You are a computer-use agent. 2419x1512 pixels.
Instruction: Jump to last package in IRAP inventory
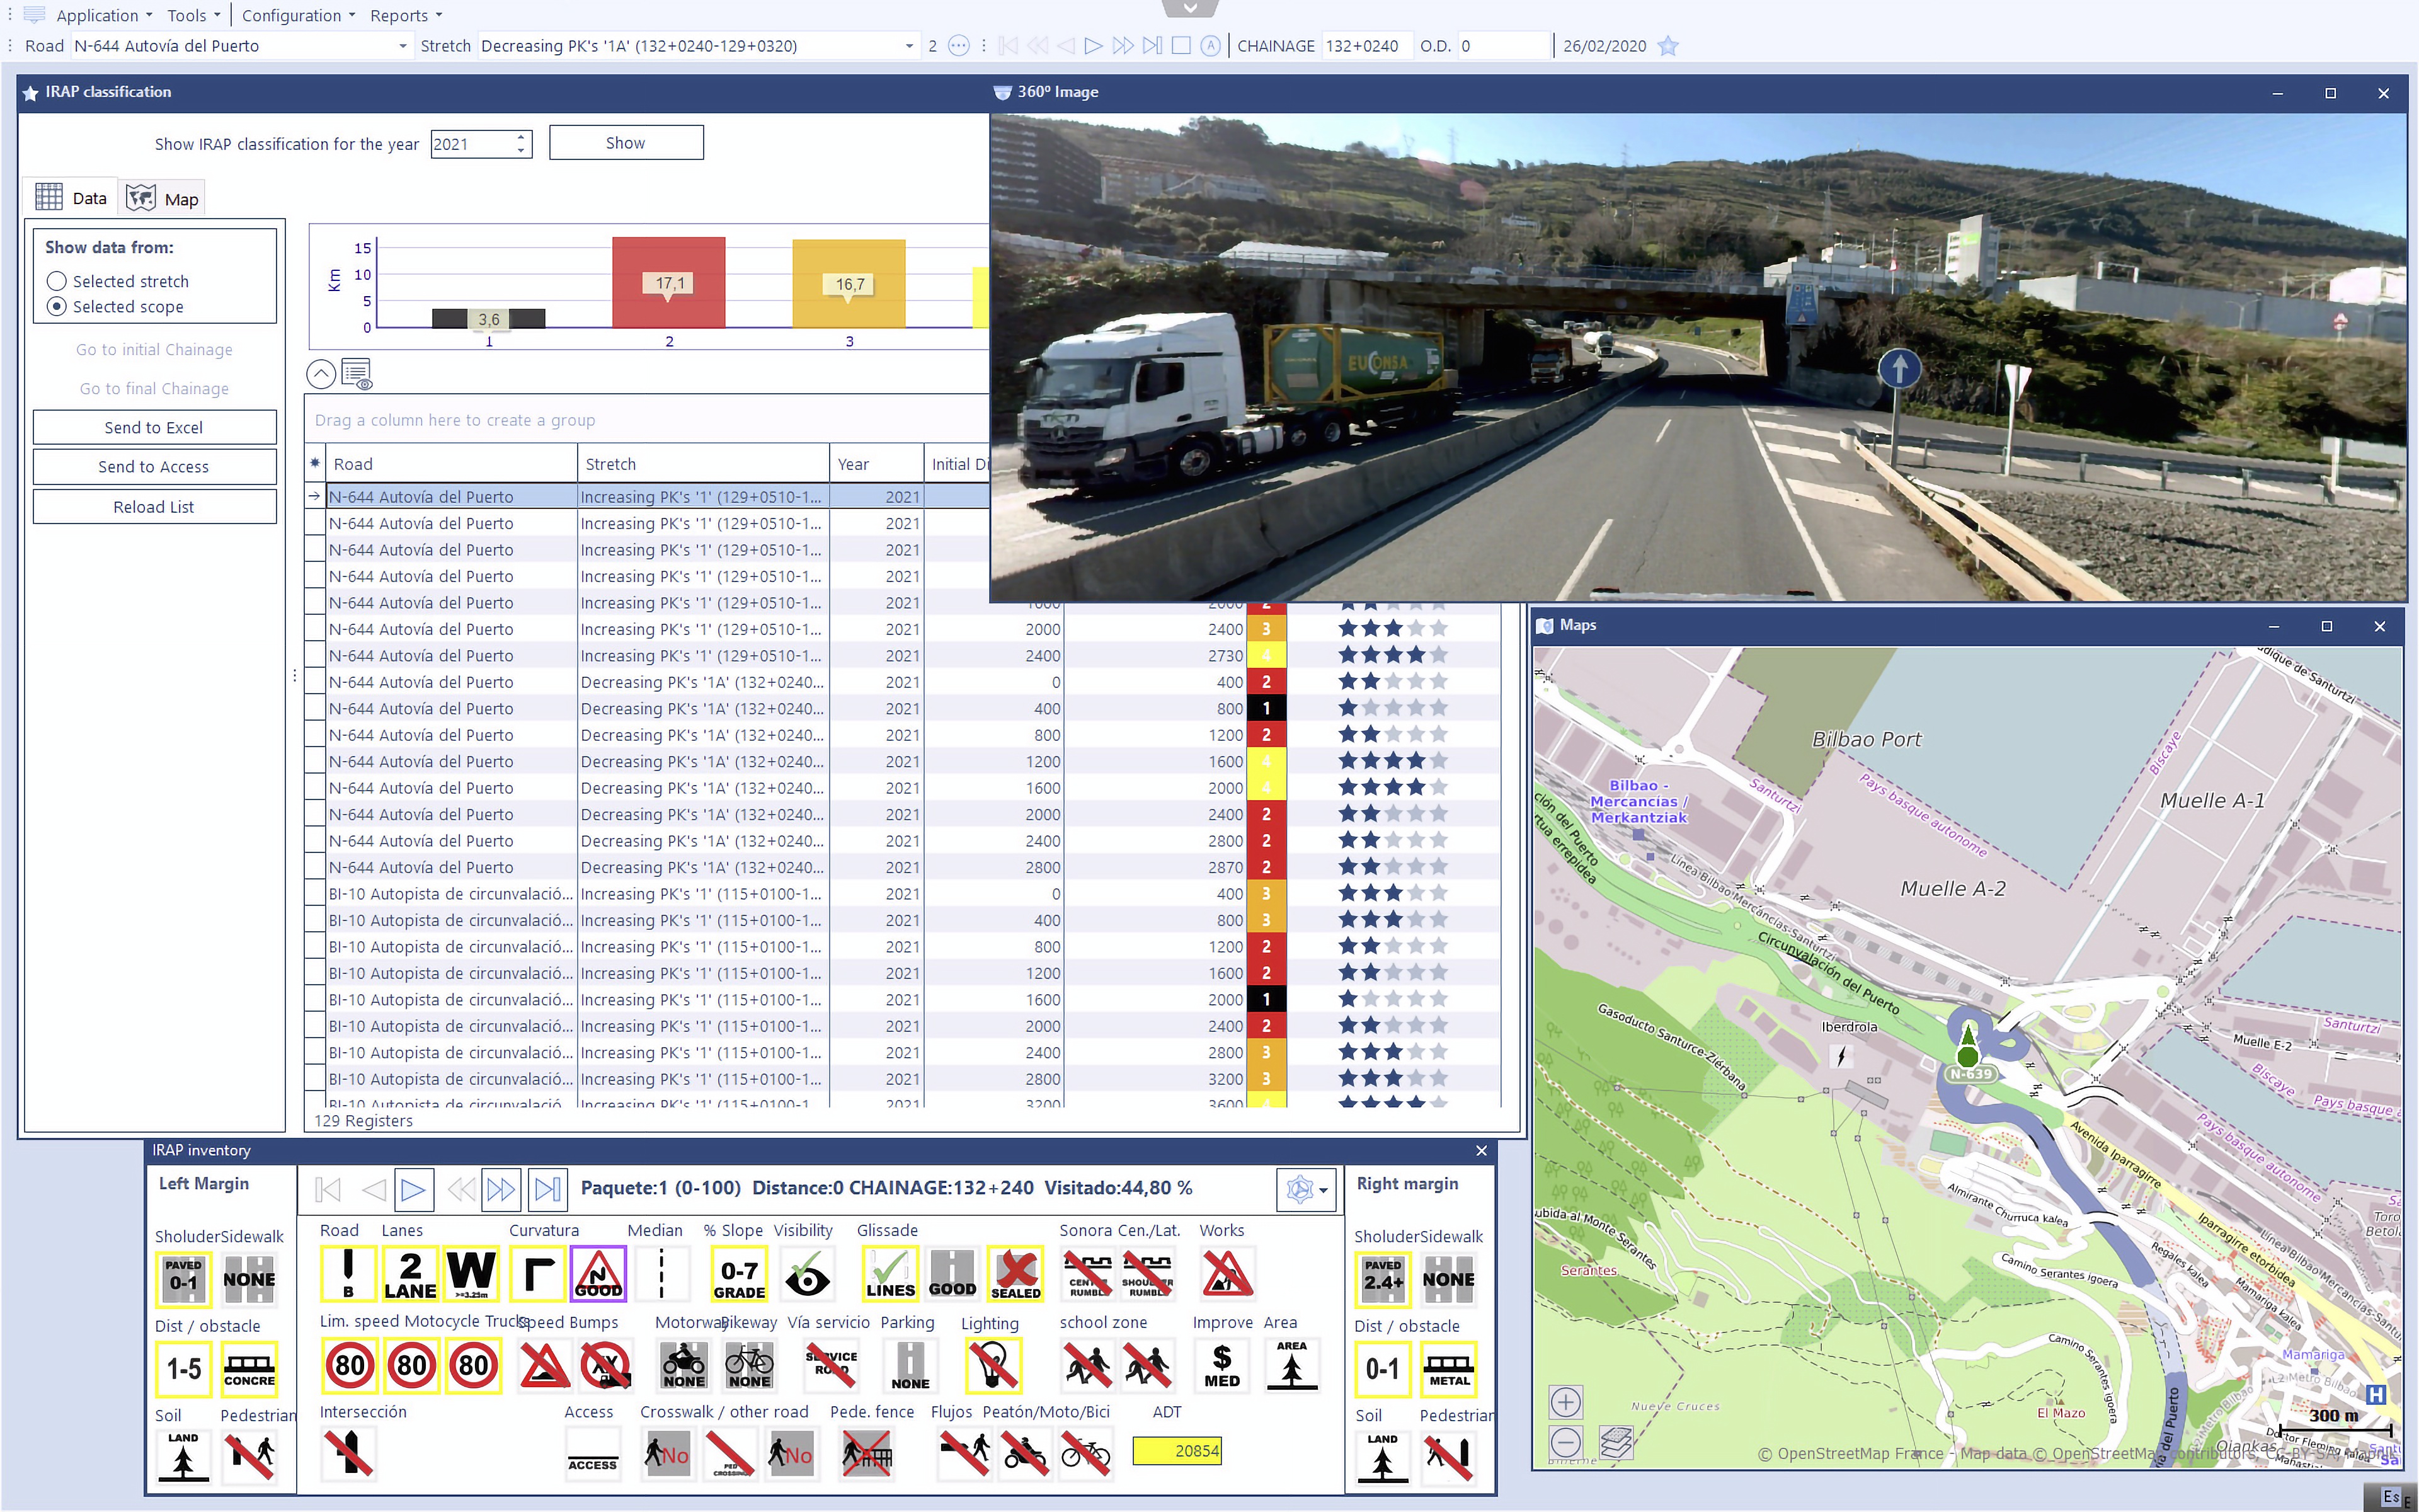[547, 1189]
